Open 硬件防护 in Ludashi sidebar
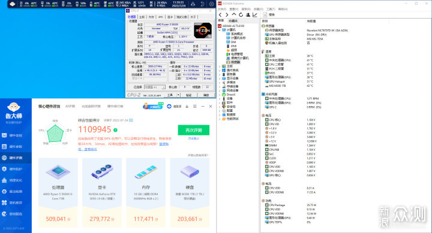The width and height of the screenshot is (432, 233). [16, 169]
